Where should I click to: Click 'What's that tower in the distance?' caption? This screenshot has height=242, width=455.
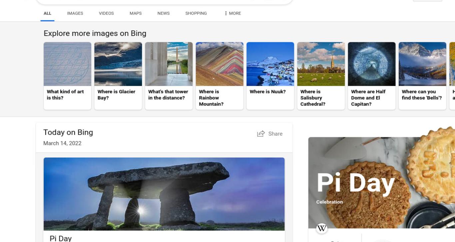(x=168, y=95)
